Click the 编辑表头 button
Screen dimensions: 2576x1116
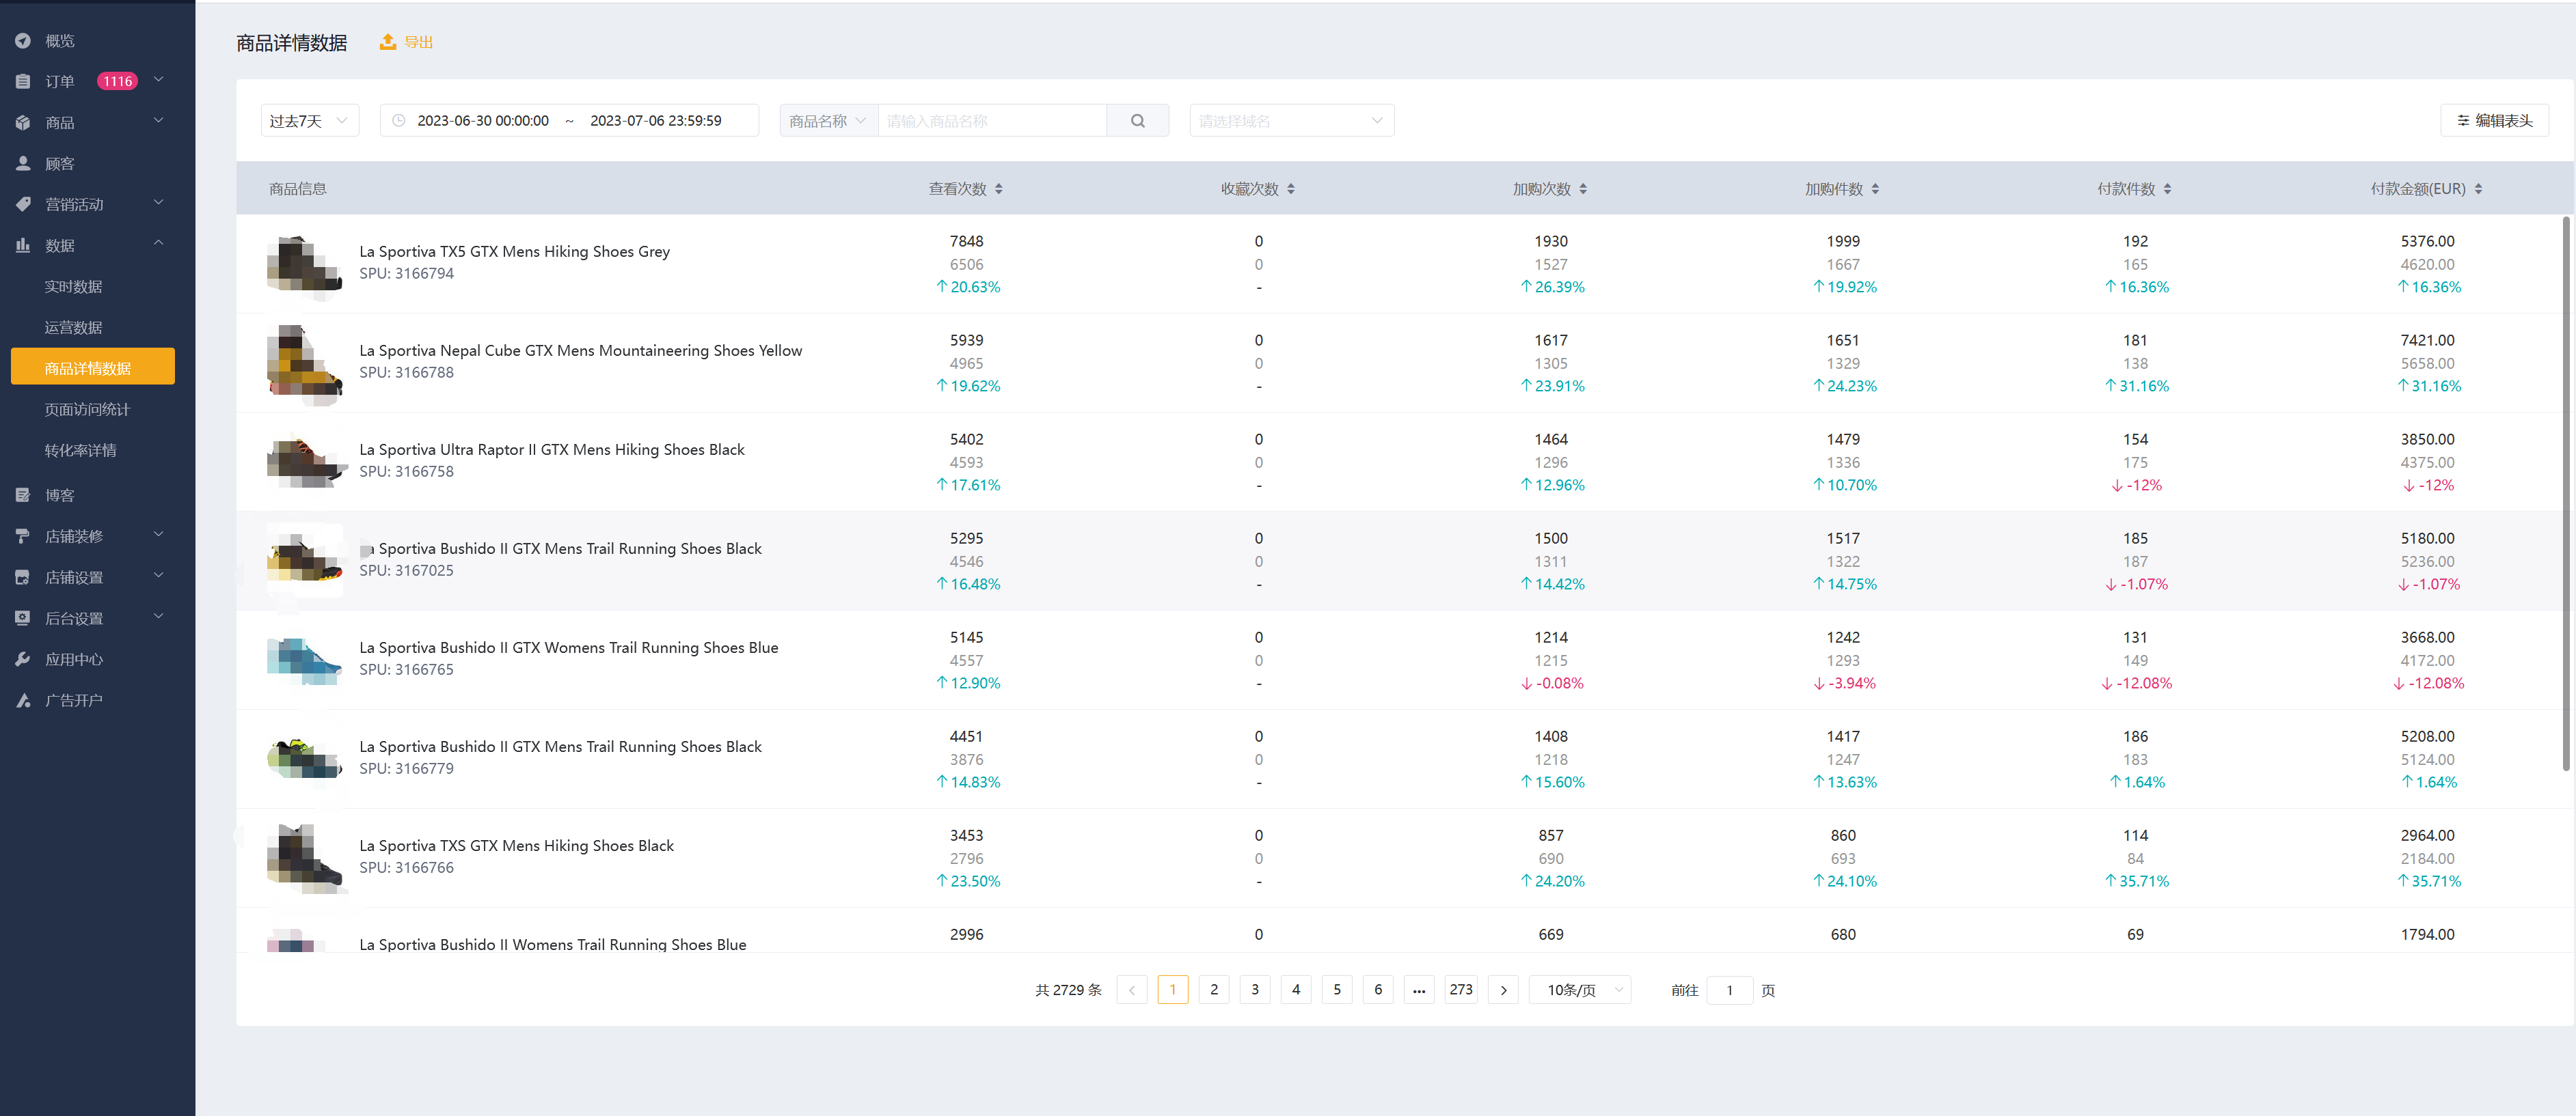[2495, 121]
